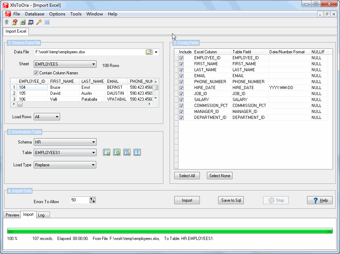The height and width of the screenshot is (254, 340).
Task: Uncheck Include for the EMAIL row
Action: (182, 76)
